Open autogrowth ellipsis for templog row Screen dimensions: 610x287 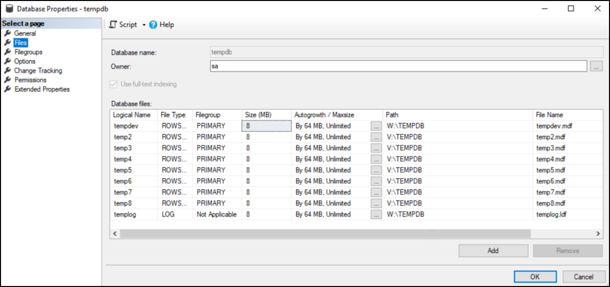tap(376, 214)
